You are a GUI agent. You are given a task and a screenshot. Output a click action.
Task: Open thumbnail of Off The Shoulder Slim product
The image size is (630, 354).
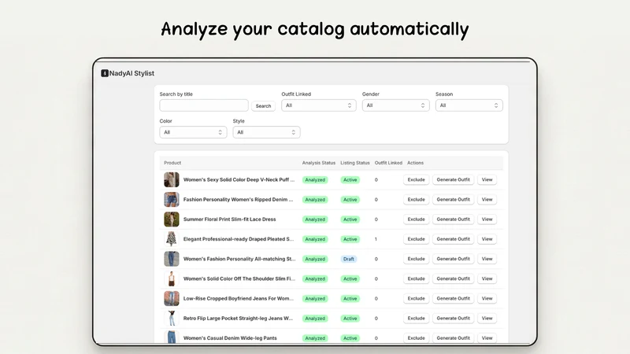(x=172, y=278)
